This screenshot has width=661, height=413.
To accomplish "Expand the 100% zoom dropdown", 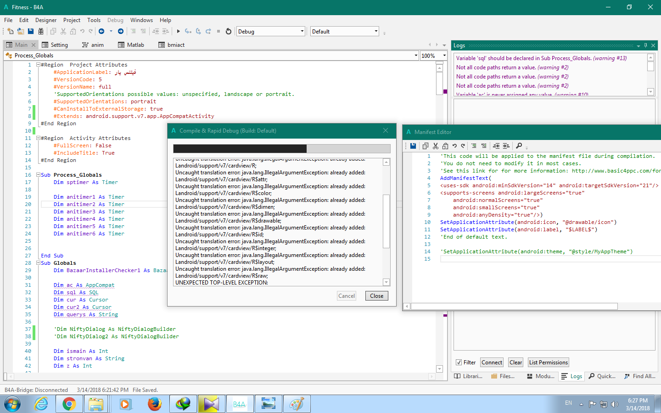I will 444,56.
